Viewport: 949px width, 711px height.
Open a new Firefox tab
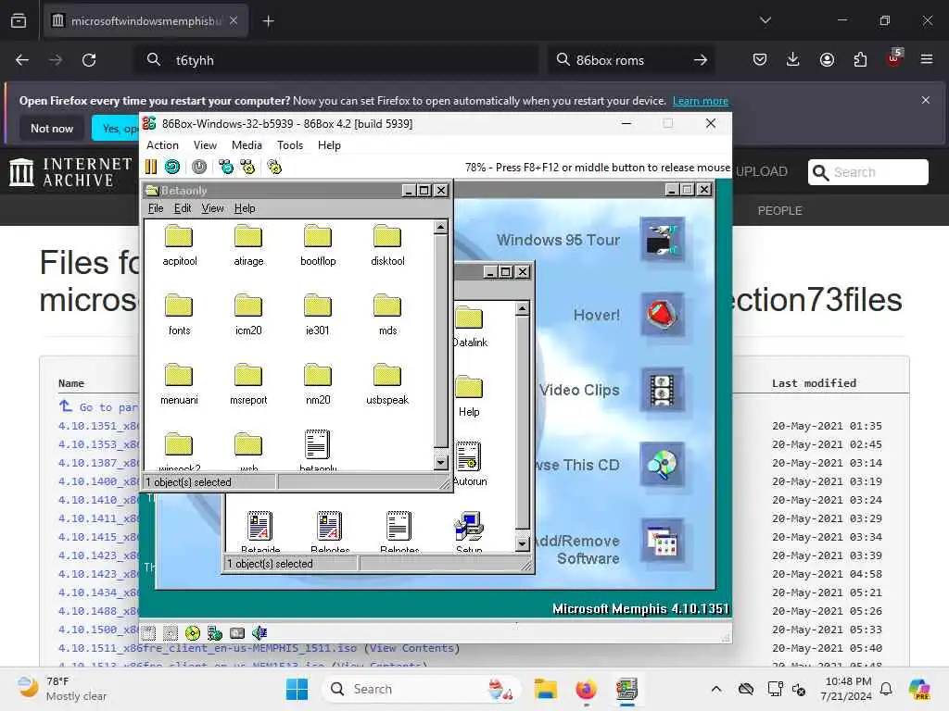268,21
